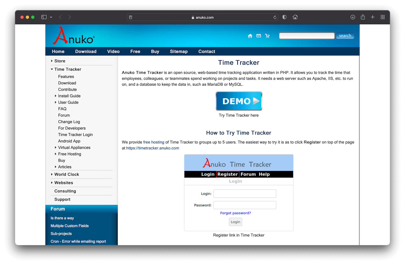This screenshot has height=265, width=405.
Task: Show Safari downloads icon
Action: (x=353, y=17)
